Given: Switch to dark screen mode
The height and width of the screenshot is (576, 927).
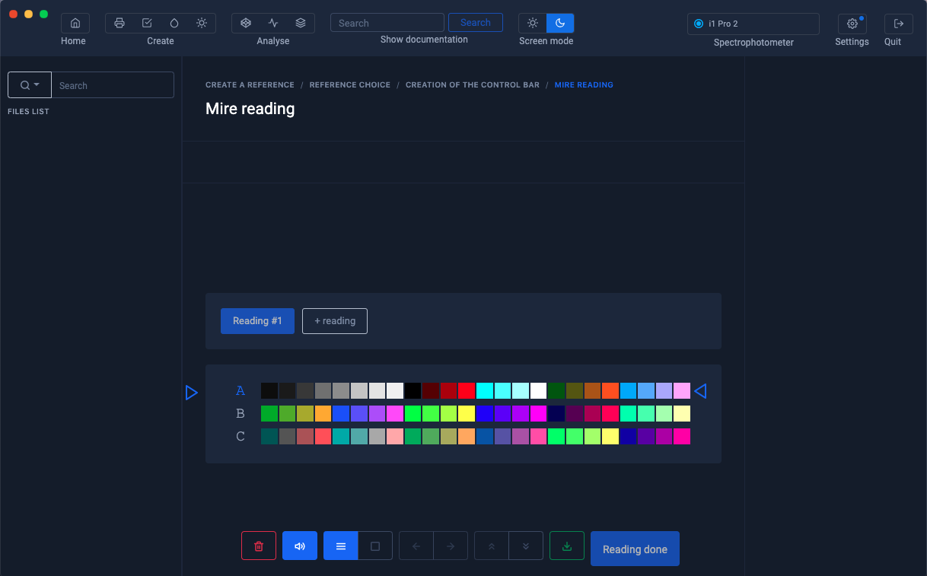Looking at the screenshot, I should tap(560, 23).
